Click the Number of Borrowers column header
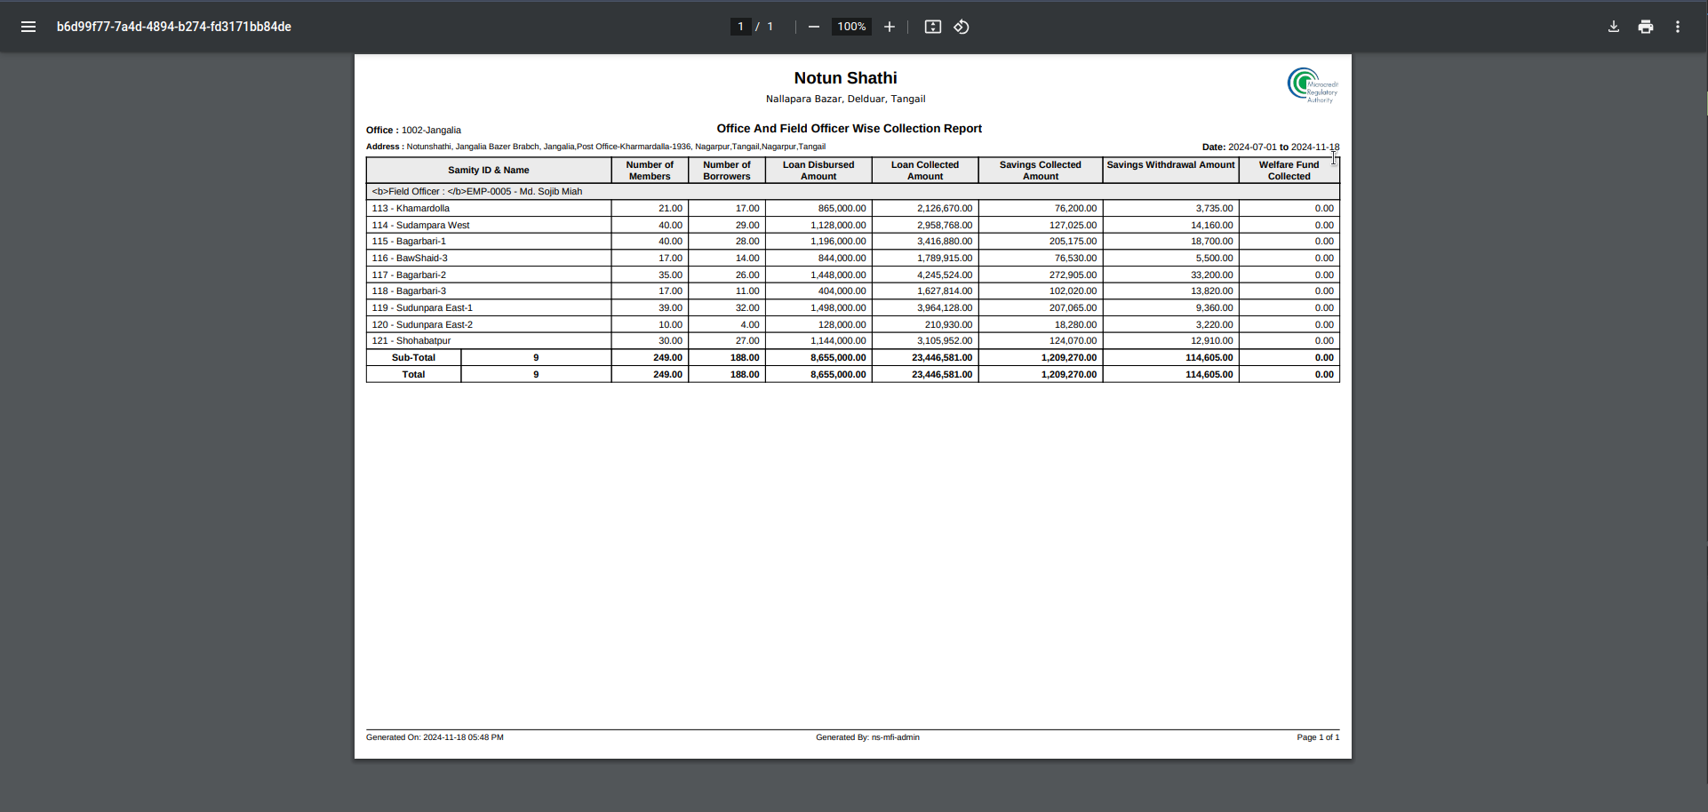The width and height of the screenshot is (1708, 812). coord(727,171)
